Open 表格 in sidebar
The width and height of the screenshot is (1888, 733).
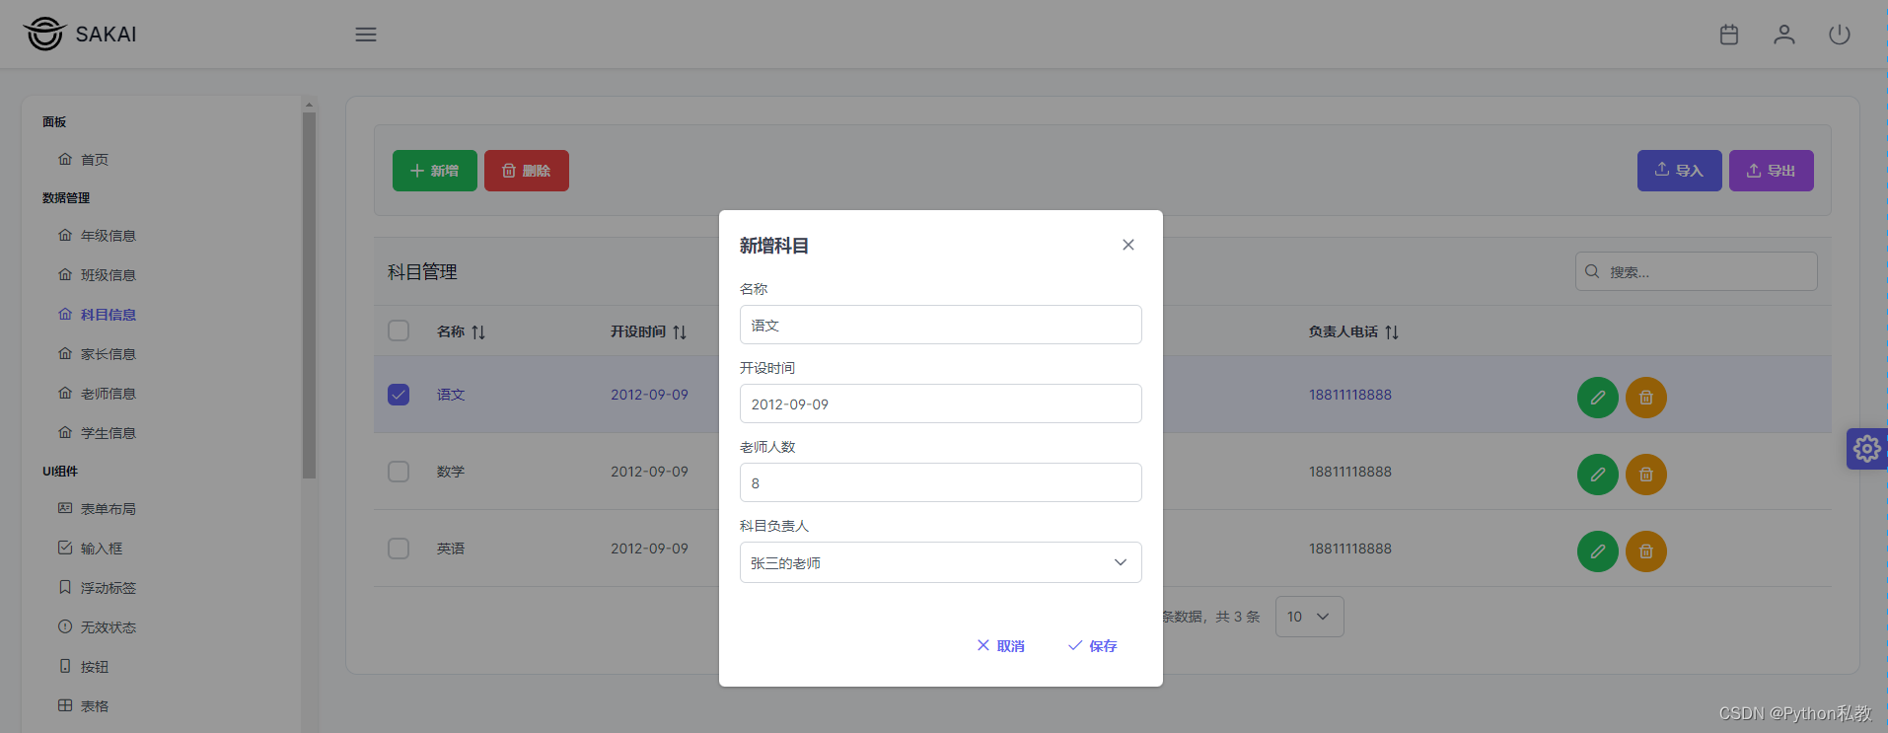click(95, 706)
